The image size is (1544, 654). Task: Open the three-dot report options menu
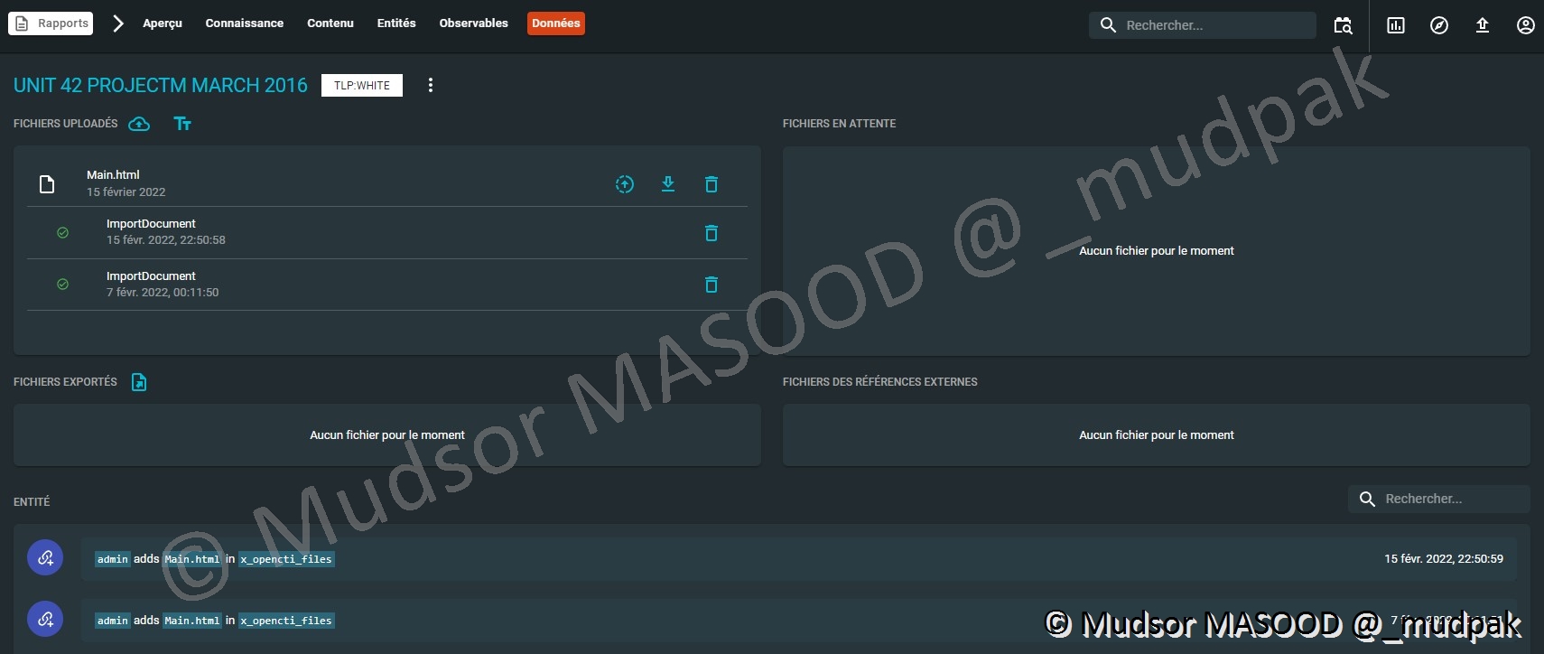pos(431,85)
